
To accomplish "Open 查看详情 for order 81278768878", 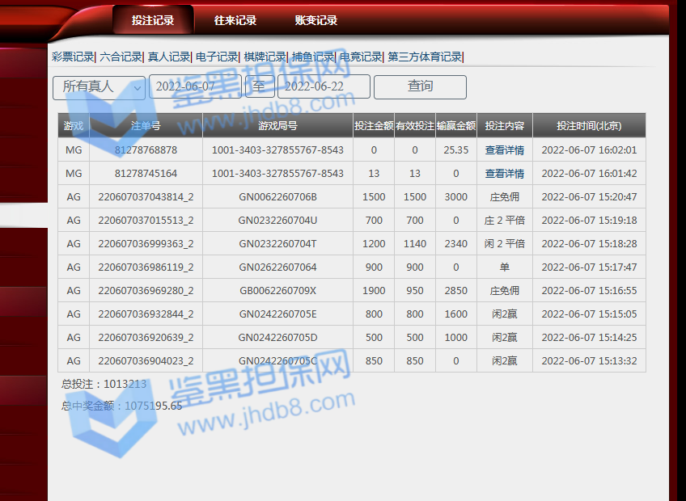I will coord(504,150).
